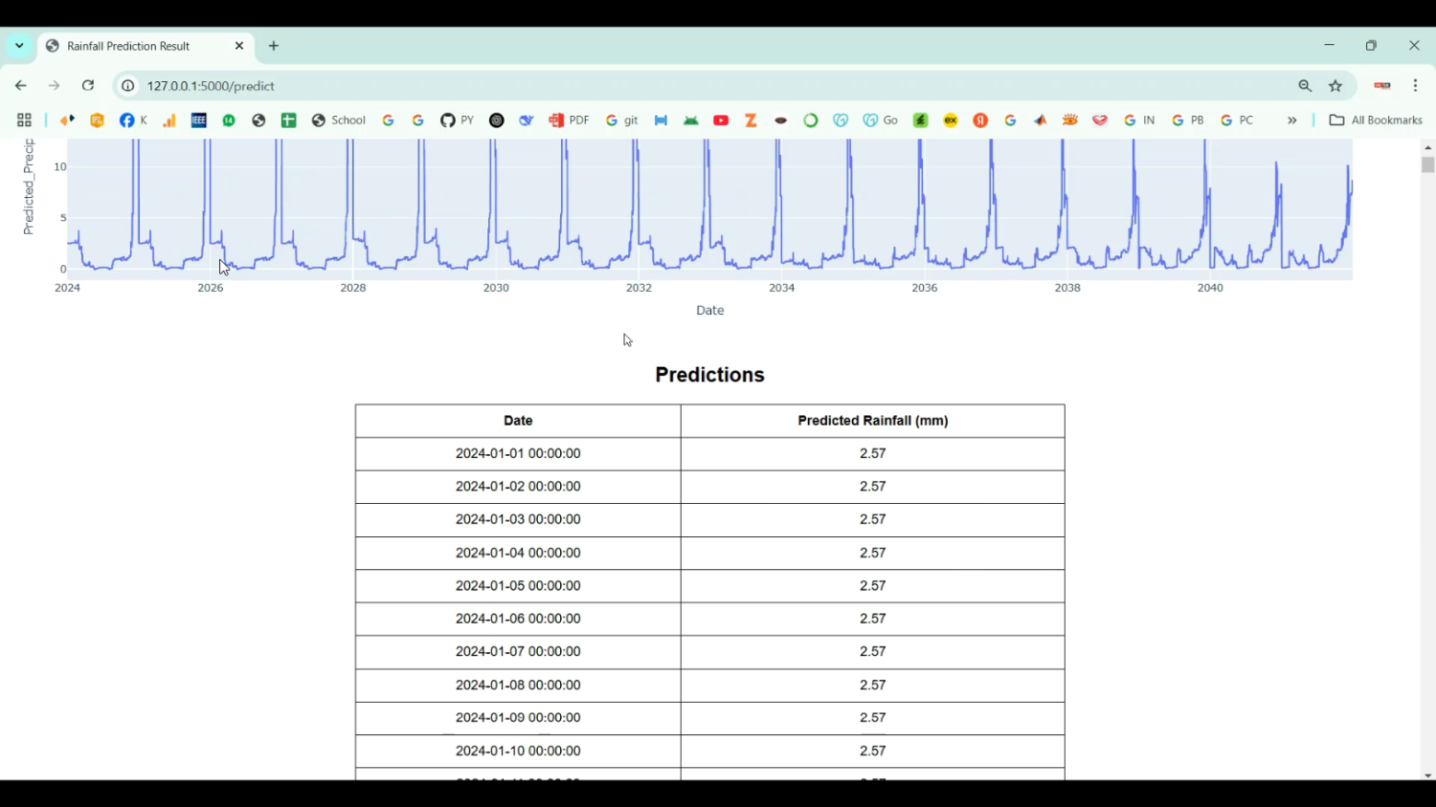Go back to the previous page

21,86
